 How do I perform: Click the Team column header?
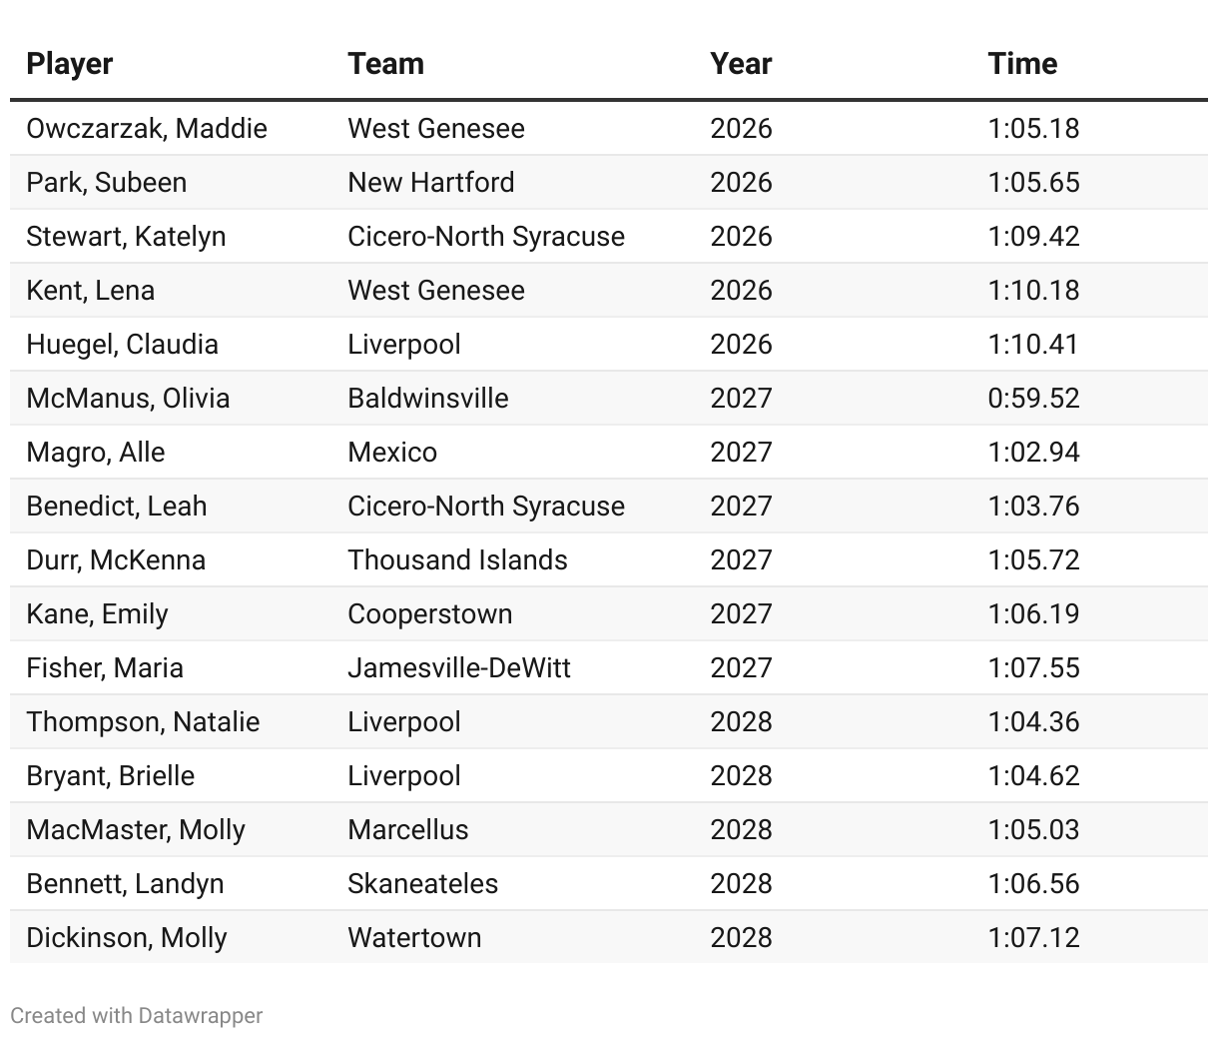click(385, 64)
